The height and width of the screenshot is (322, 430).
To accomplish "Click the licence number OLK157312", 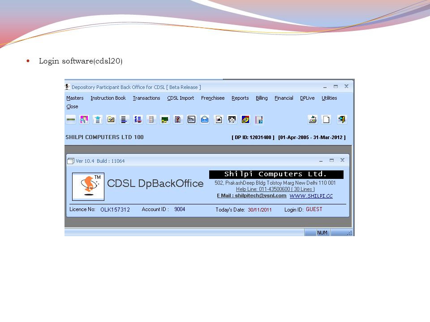I will point(115,209).
